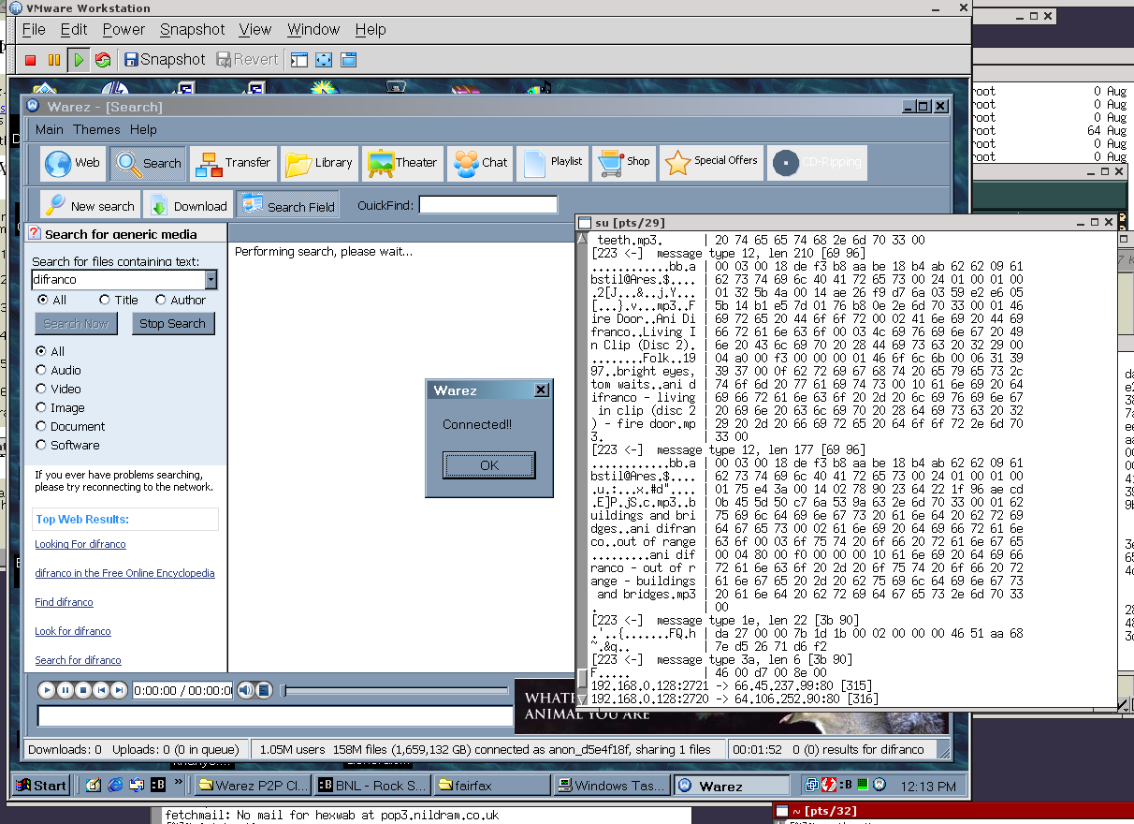Toggle the VMware sidebar view icon
The image size is (1134, 824).
click(299, 60)
